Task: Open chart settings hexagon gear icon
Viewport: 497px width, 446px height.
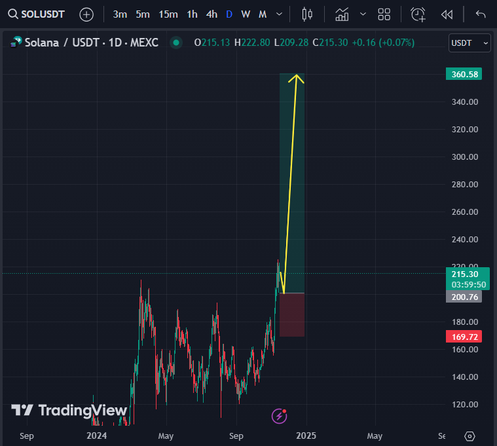Action: (469, 436)
